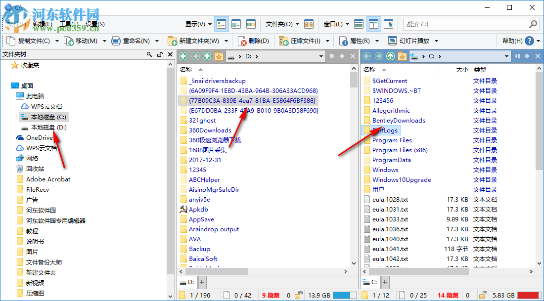
Task: Pin the D: pane with the pause icon
Action: (332, 56)
